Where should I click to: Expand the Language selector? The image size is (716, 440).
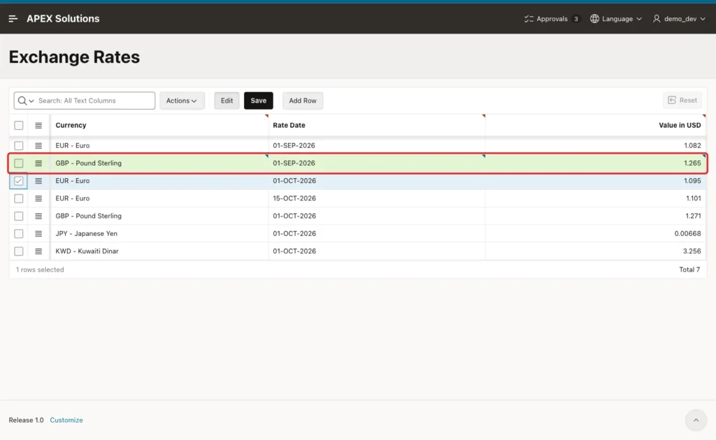pos(616,19)
